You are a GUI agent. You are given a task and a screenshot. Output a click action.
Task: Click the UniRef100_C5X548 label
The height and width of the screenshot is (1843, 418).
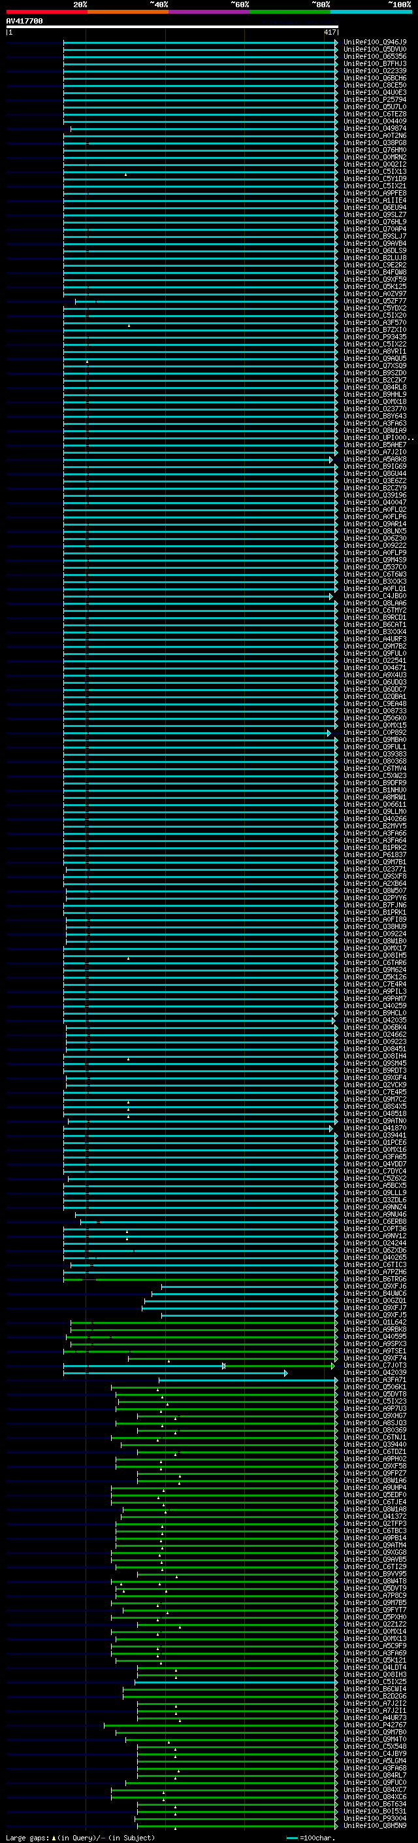tap(375, 1746)
